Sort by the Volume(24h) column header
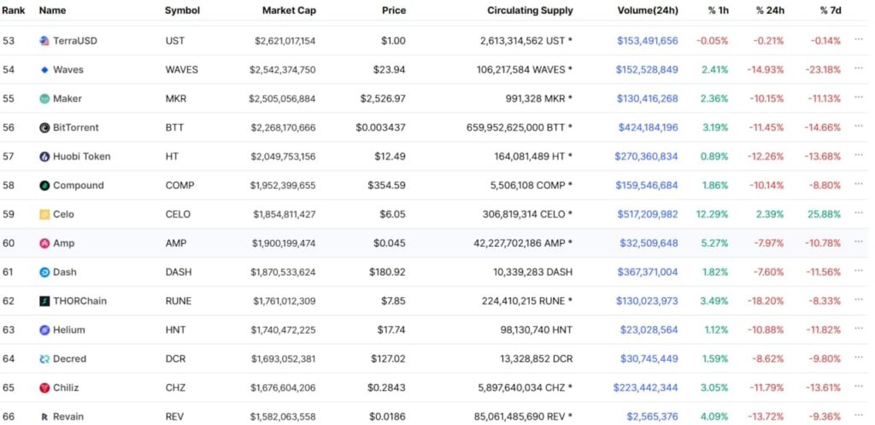This screenshot has width=875, height=425. [x=648, y=11]
